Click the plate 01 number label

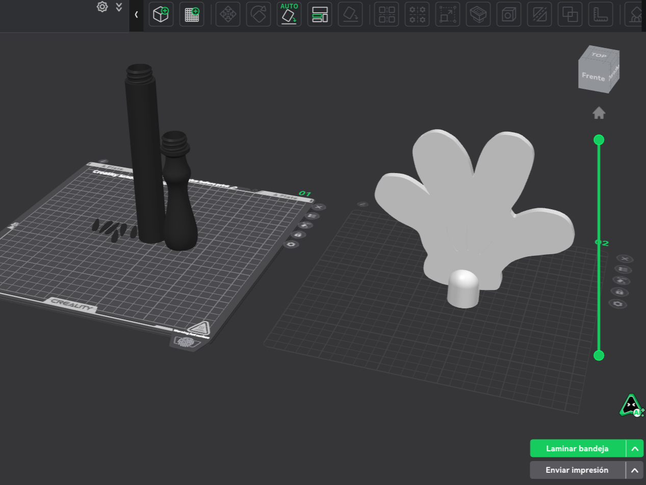pyautogui.click(x=305, y=193)
